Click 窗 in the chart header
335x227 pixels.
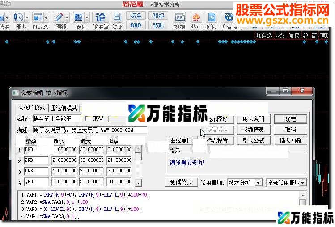click(314, 35)
